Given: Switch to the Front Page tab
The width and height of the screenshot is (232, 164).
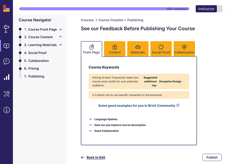Looking at the screenshot, I should (x=91, y=49).
